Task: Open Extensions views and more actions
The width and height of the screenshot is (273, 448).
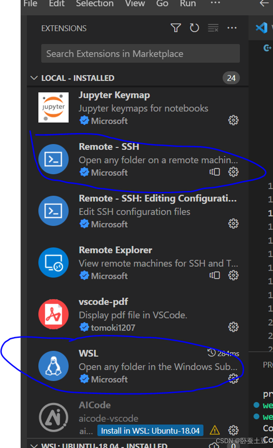Action: coord(232,28)
